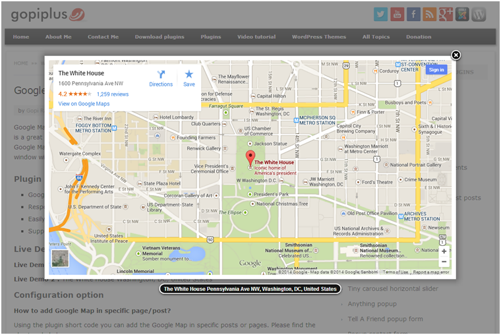
Task: Click Anything popup sidebar link
Action: pos(372,303)
